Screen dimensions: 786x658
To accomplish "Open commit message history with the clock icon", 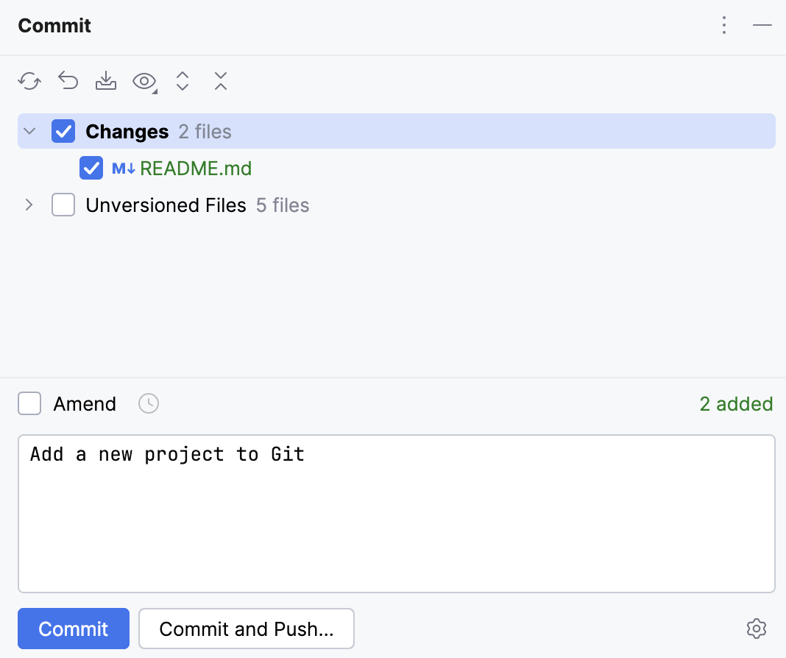I will click(x=148, y=403).
